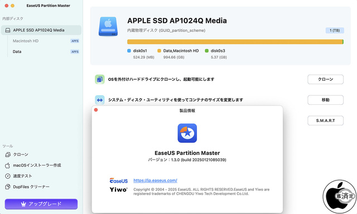This screenshot has height=214, width=357.
Task: Click the S.M.A.R.T button
Action: point(326,120)
